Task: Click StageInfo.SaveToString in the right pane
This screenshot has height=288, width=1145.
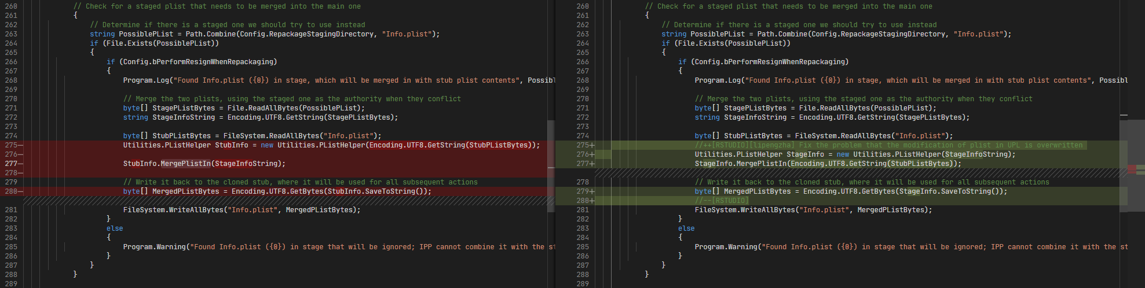Action: (x=949, y=191)
